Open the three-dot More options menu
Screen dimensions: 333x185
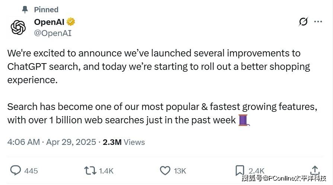click(x=318, y=22)
